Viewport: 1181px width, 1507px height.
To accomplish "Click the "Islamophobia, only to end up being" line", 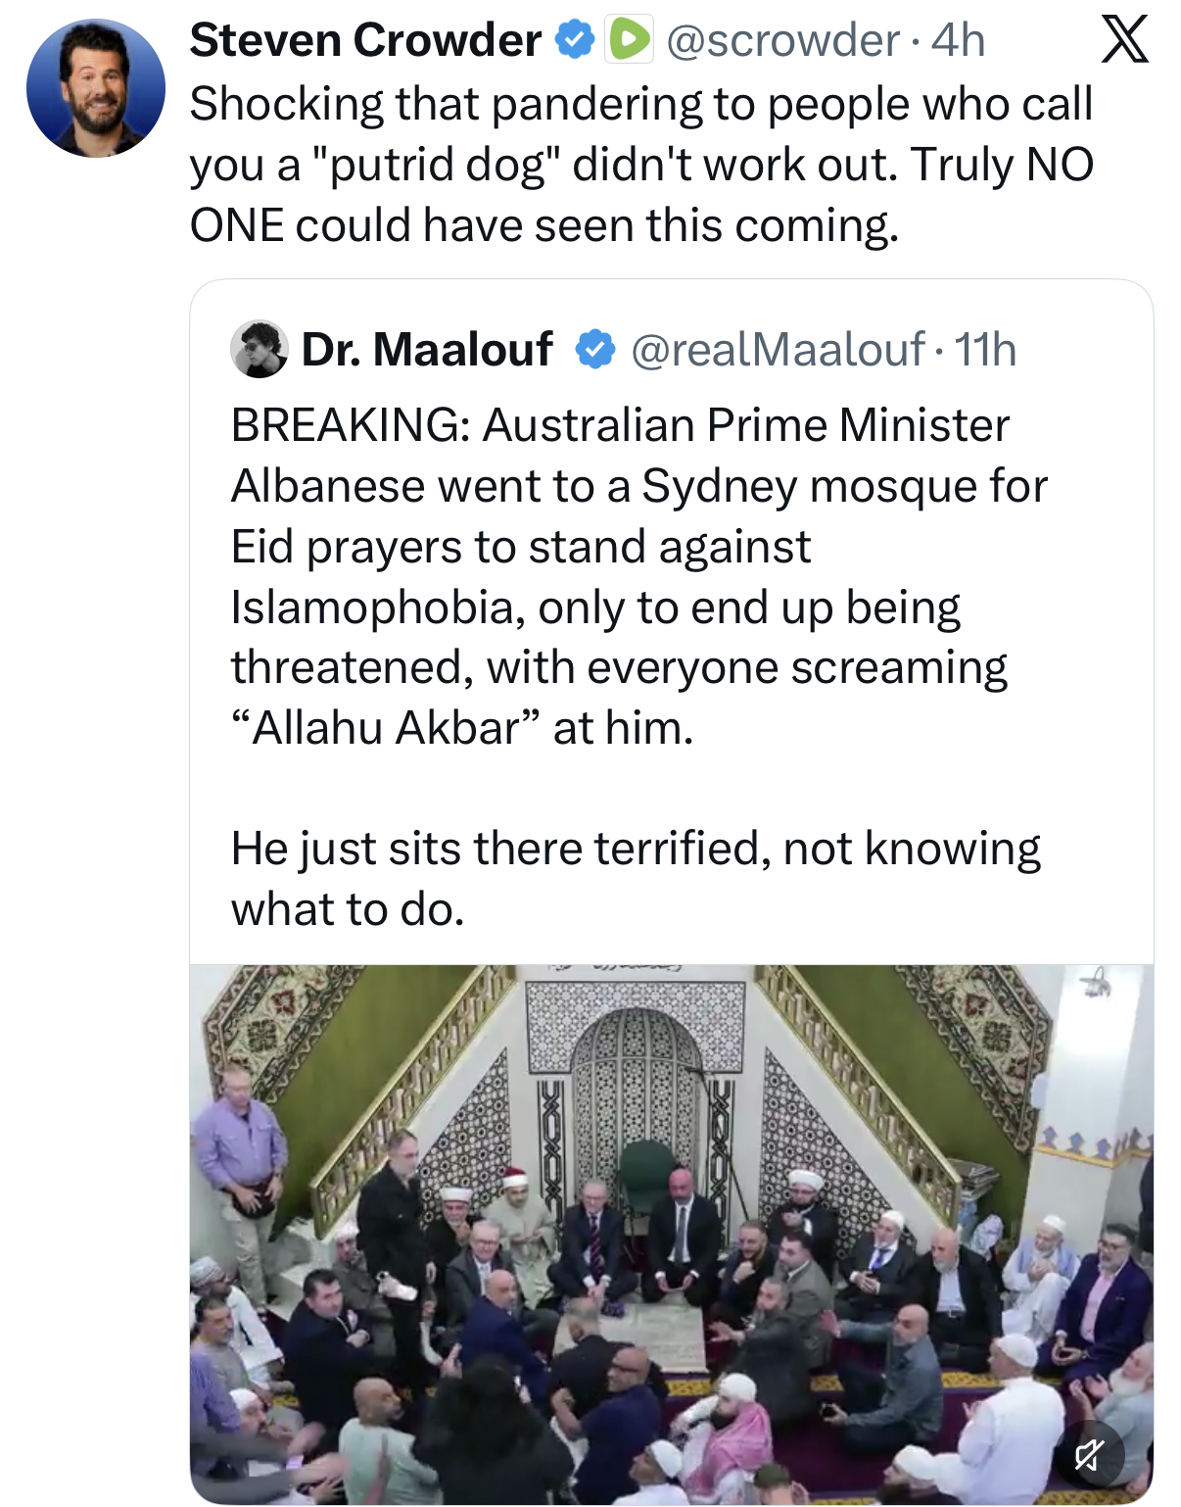I will (x=595, y=608).
